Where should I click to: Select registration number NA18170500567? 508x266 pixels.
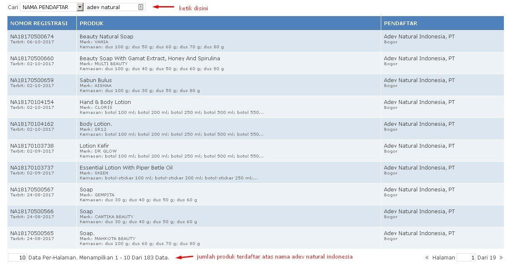tap(32, 190)
